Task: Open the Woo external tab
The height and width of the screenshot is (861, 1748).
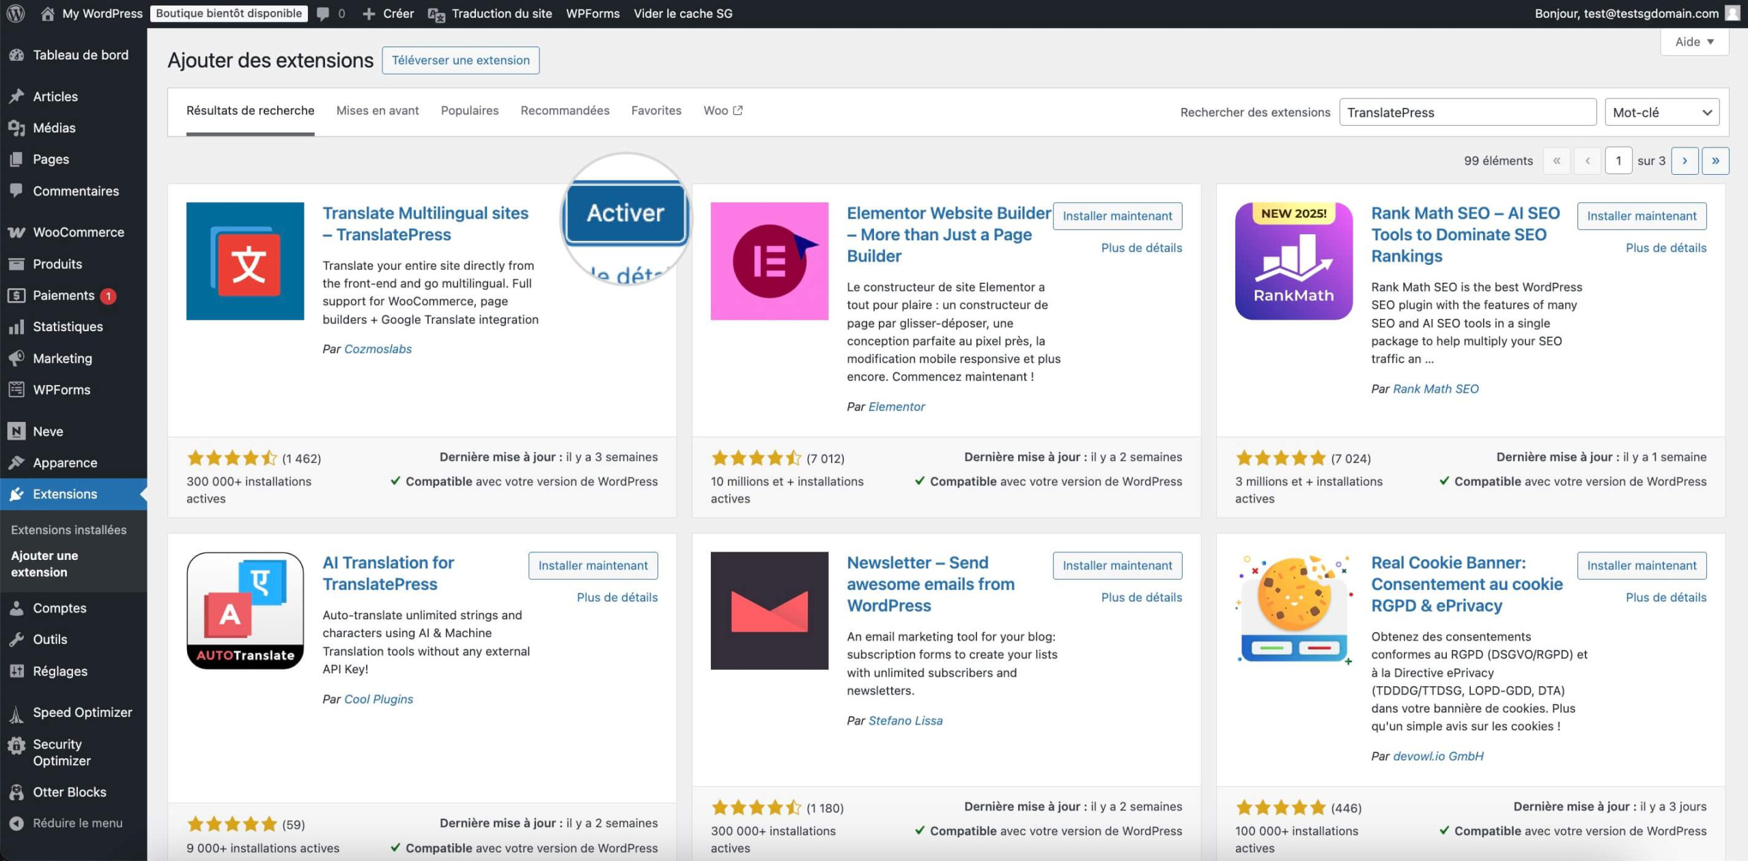Action: click(723, 111)
